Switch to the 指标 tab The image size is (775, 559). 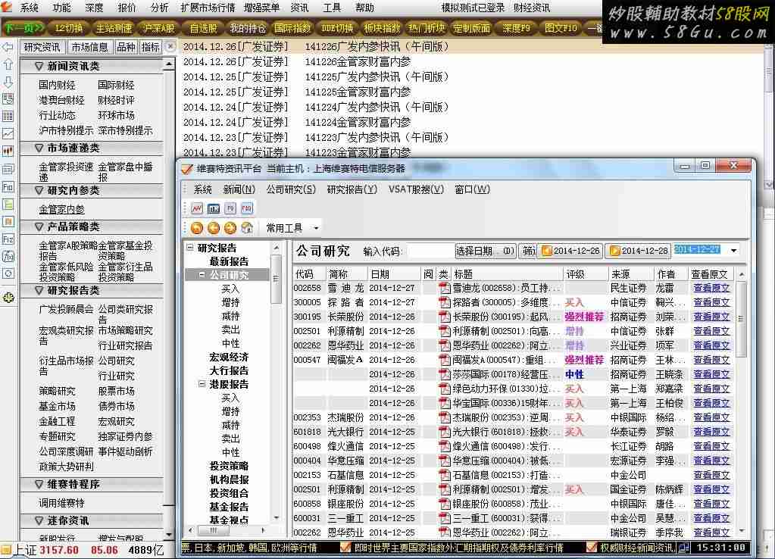pyautogui.click(x=150, y=48)
